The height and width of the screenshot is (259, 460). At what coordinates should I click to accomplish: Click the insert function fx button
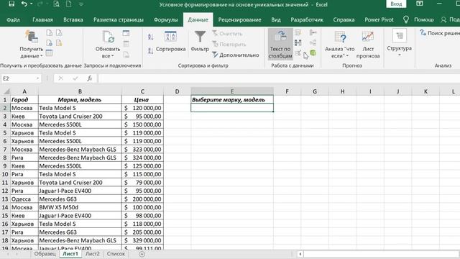pyautogui.click(x=89, y=78)
